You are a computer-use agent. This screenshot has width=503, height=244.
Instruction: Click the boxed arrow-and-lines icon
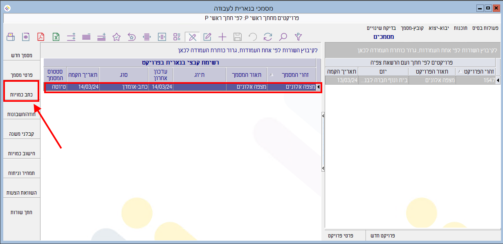pyautogui.click(x=162, y=37)
